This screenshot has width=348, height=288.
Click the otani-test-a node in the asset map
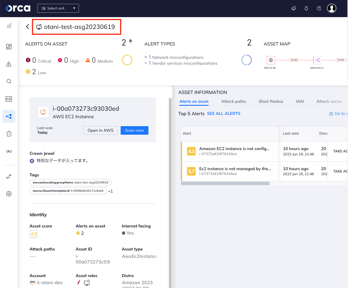[317, 60]
